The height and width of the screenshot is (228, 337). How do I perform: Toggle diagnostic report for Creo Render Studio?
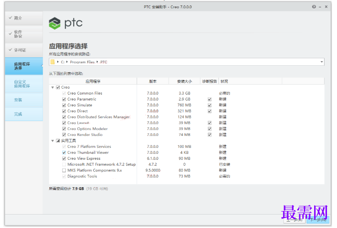209,135
